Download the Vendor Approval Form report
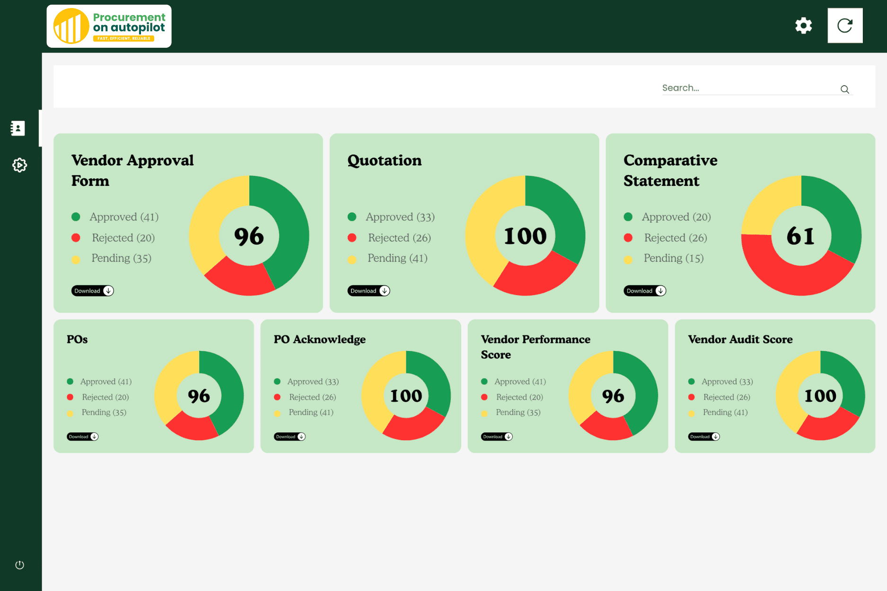 click(93, 290)
